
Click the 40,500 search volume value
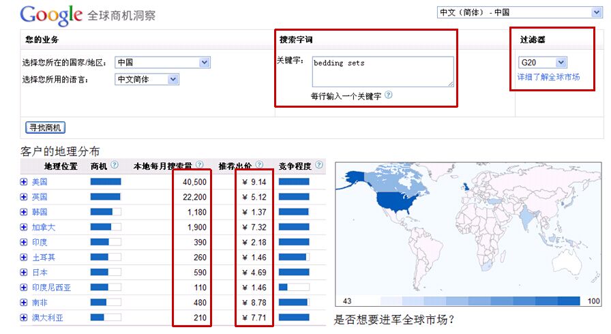[194, 182]
